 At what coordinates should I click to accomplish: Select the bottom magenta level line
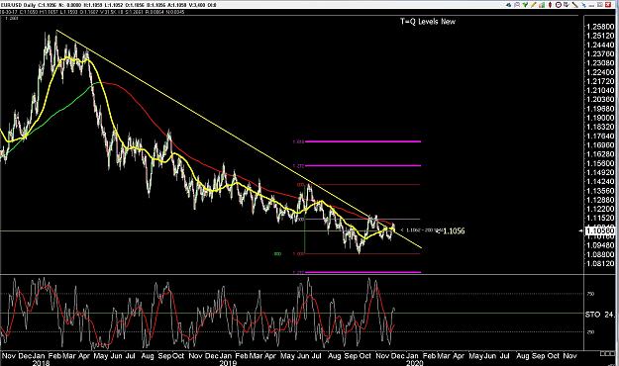click(362, 272)
